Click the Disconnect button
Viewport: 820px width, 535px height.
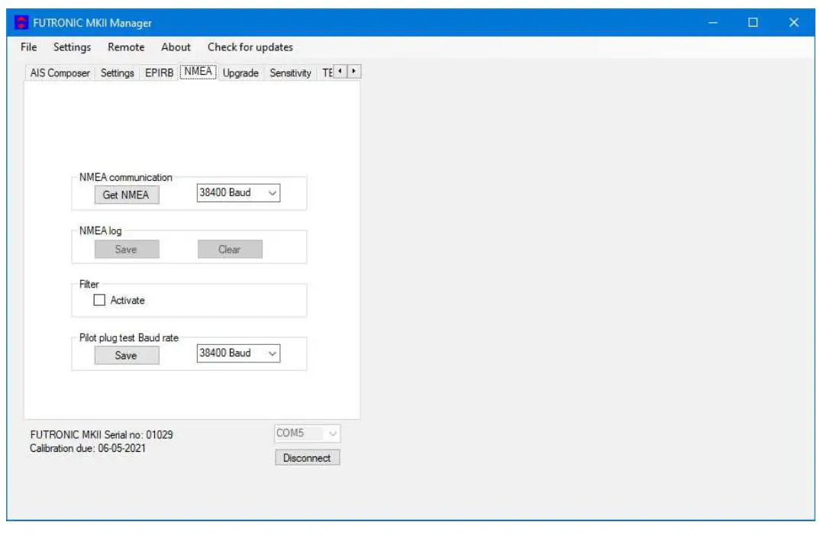click(x=308, y=458)
